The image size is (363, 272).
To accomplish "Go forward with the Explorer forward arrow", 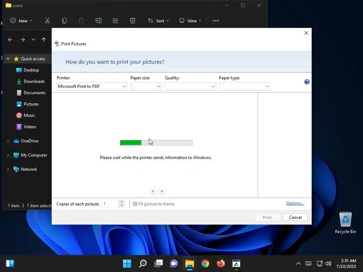I will 22,40.
